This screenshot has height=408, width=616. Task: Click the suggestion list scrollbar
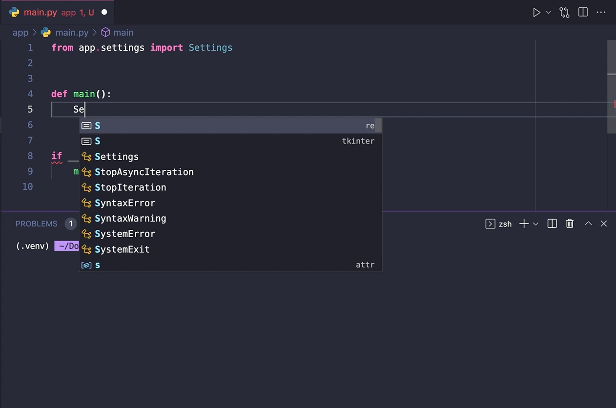[378, 125]
